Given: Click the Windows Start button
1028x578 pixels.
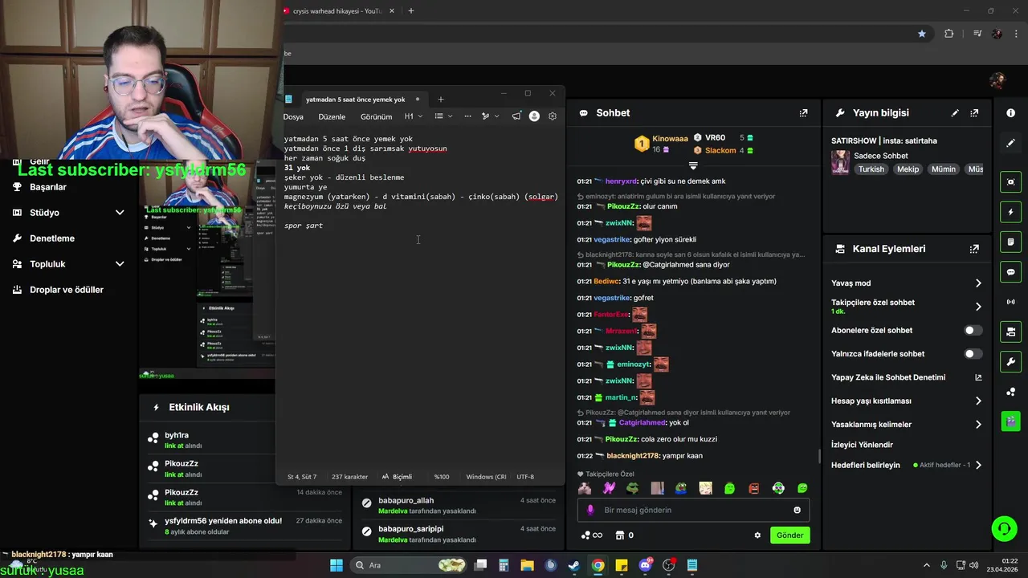Looking at the screenshot, I should (337, 565).
